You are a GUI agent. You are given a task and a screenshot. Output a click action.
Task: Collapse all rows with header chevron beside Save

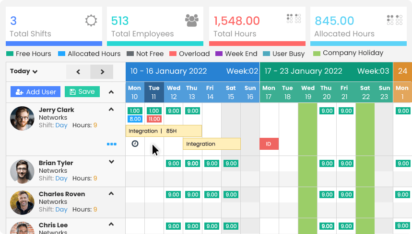tap(111, 92)
